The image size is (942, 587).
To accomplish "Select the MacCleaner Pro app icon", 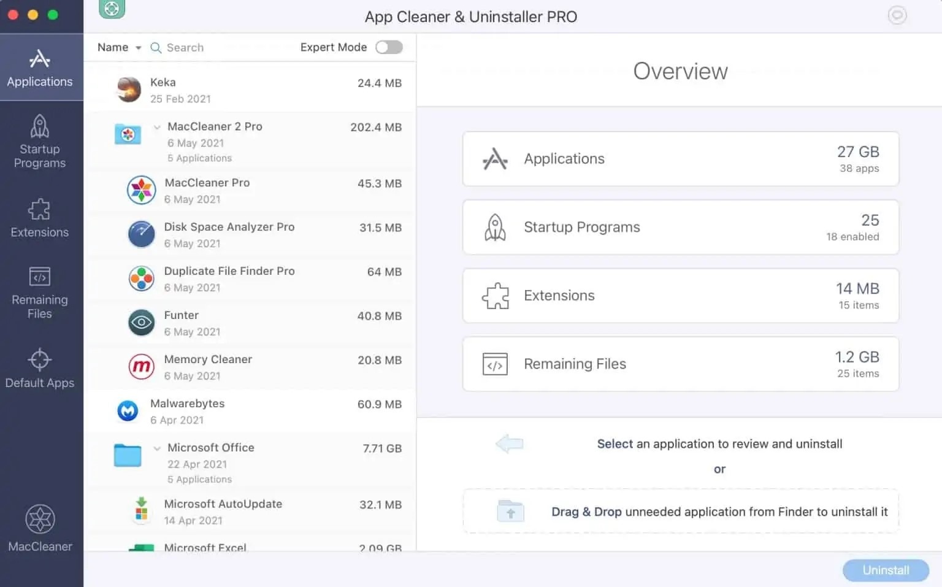I will click(141, 190).
